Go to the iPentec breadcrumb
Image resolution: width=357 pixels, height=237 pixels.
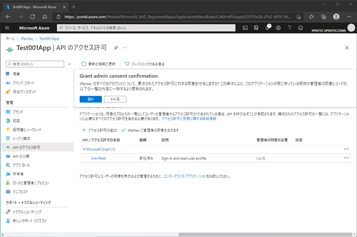[27, 38]
